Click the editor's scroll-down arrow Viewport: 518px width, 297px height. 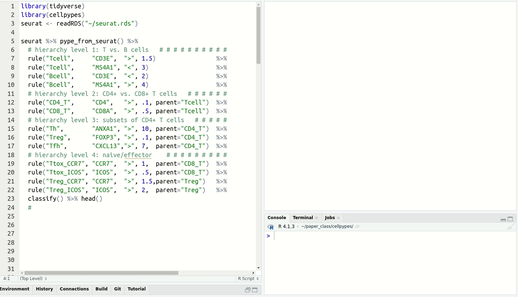pyautogui.click(x=258, y=268)
